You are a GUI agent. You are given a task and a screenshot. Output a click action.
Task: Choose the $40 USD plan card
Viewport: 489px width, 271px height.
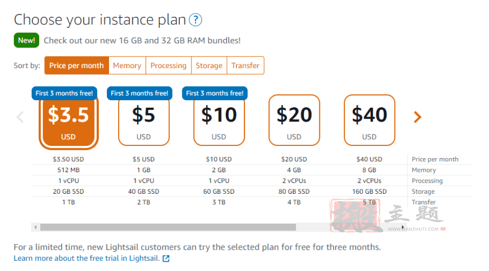point(369,120)
